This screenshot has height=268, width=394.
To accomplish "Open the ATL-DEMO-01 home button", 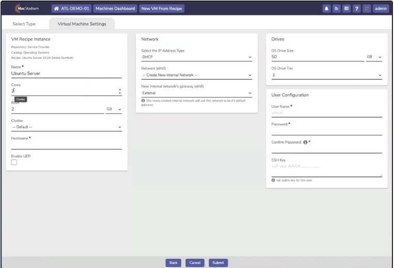I will point(72,9).
